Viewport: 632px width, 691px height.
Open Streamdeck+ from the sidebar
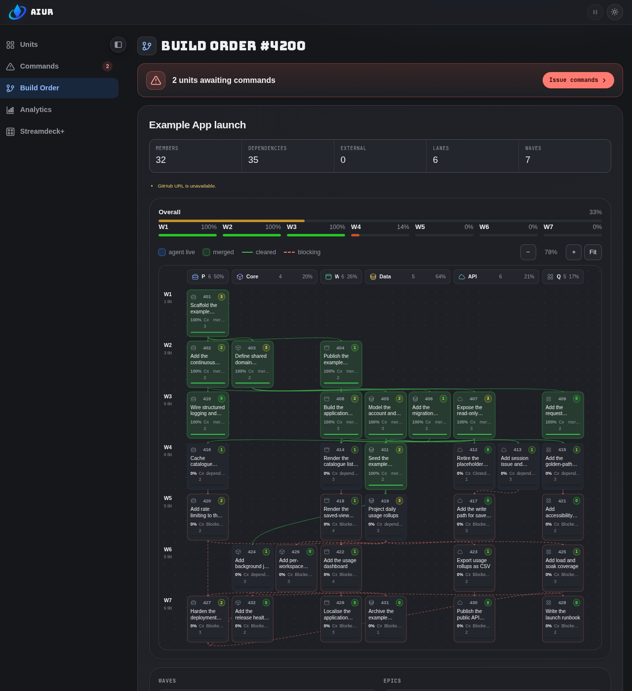[x=59, y=131]
